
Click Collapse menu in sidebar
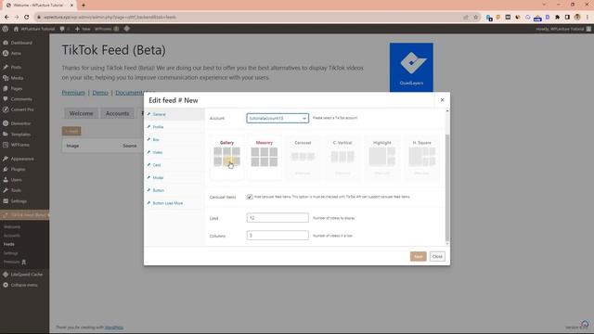(x=24, y=285)
